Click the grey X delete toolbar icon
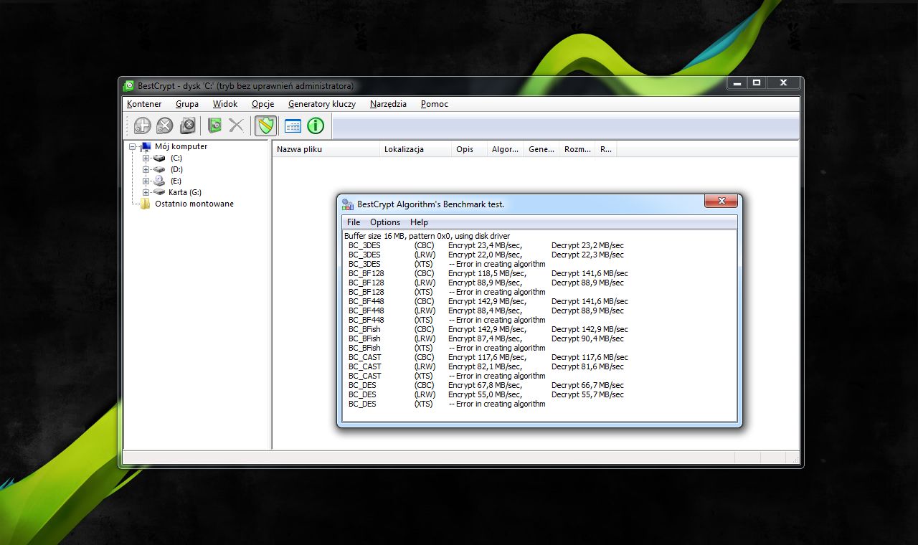918x545 pixels. pos(236,126)
